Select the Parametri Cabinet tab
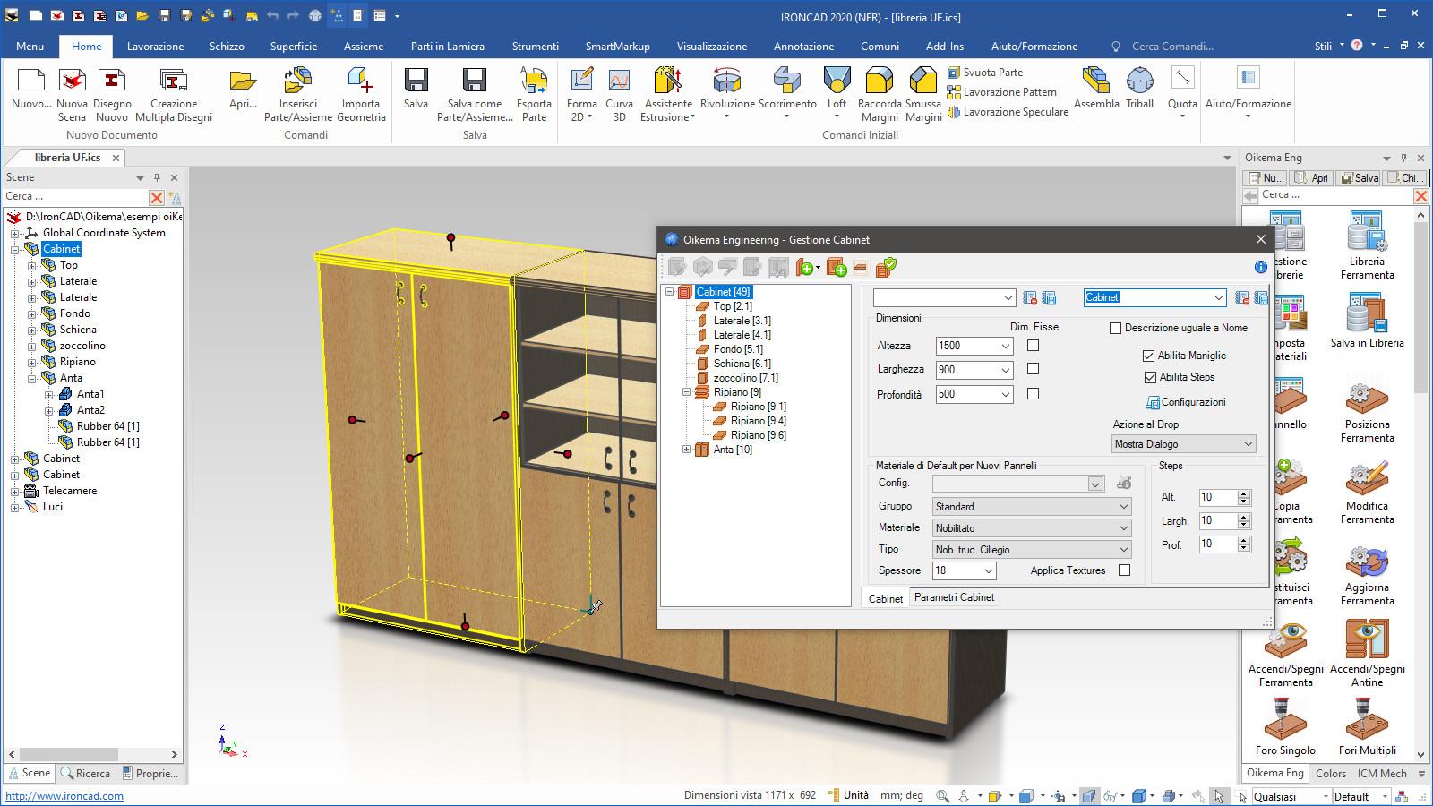Image resolution: width=1433 pixels, height=806 pixels. (953, 597)
